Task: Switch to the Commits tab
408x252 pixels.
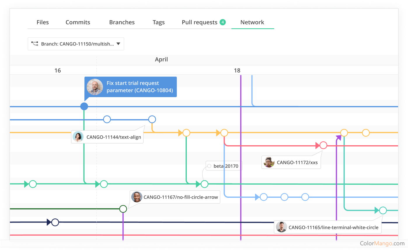Action: pos(78,22)
